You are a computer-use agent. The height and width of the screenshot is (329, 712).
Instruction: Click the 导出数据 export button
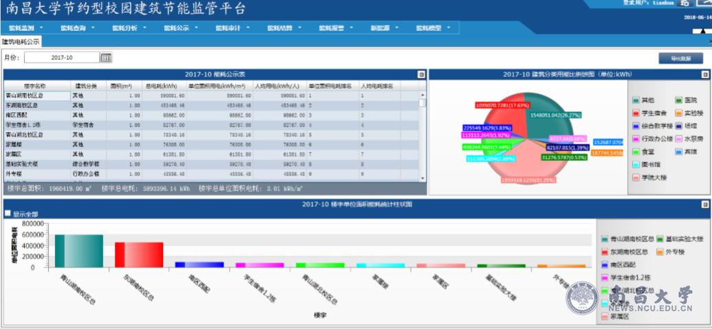click(680, 58)
